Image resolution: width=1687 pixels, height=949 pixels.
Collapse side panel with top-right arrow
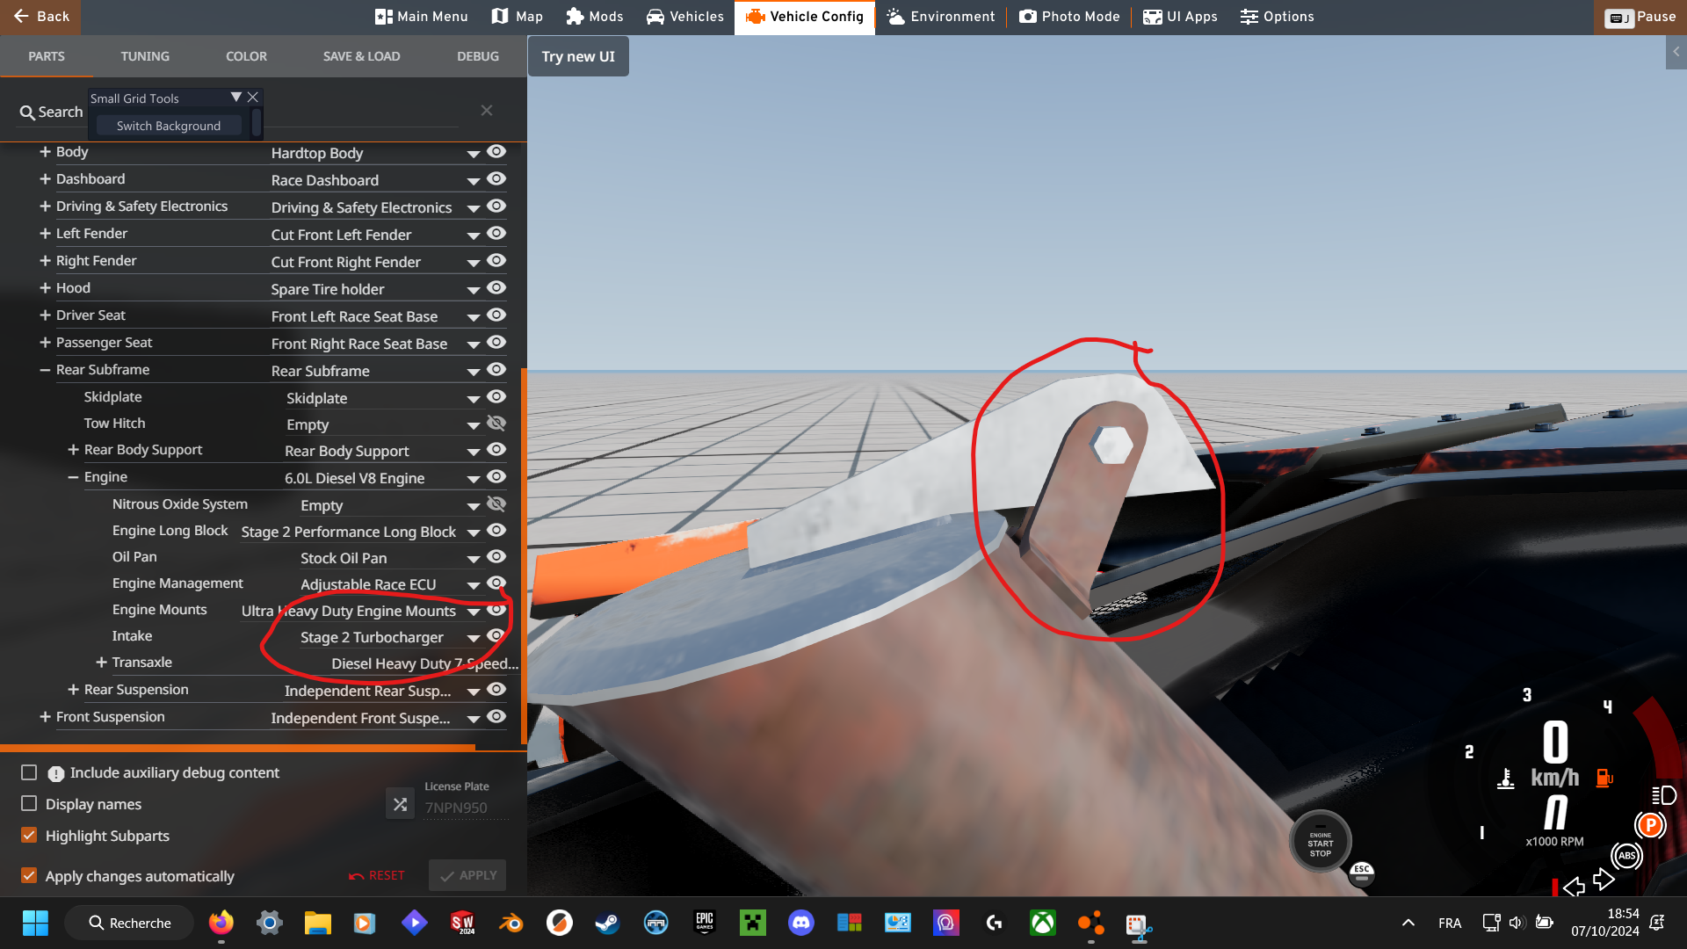1676,53
